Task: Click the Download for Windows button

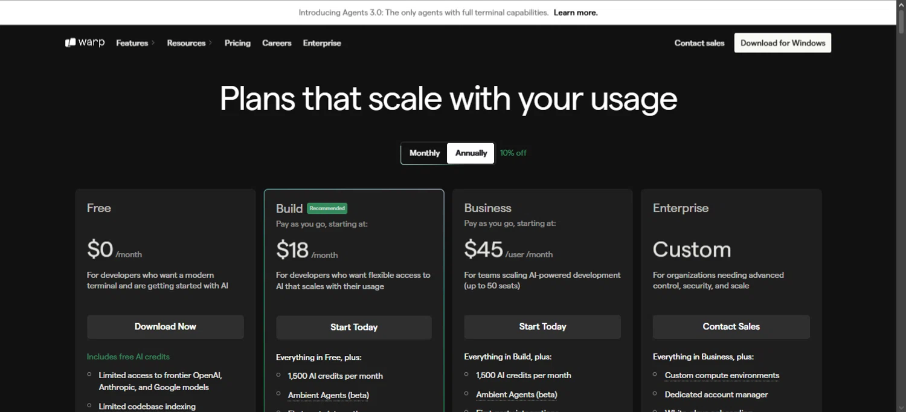Action: (x=783, y=43)
